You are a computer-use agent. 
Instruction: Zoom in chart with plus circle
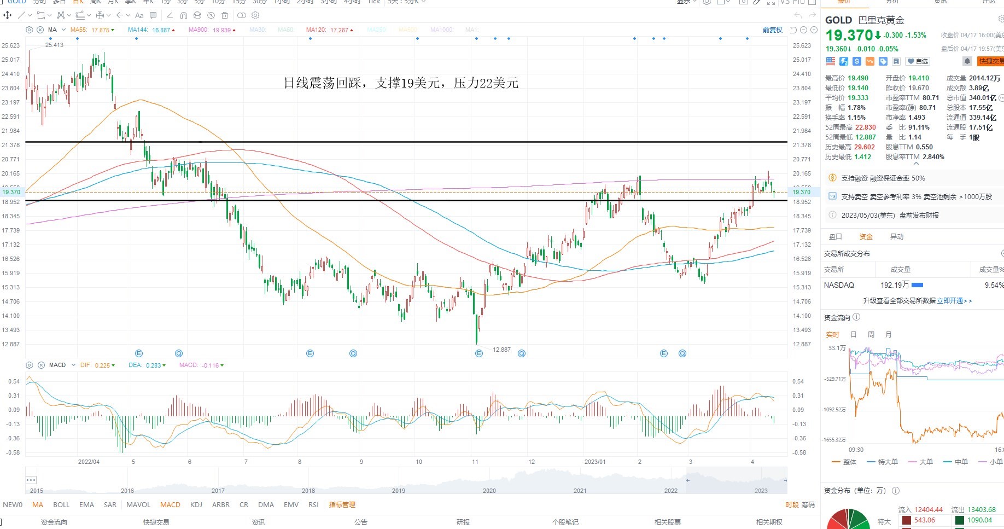coord(814,30)
